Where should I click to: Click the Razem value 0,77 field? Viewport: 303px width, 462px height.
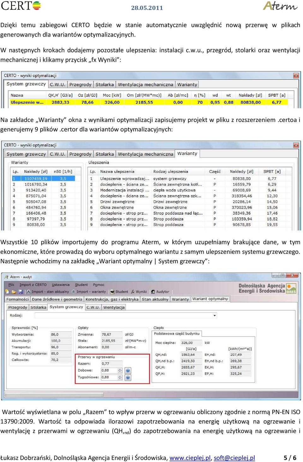point(111,364)
